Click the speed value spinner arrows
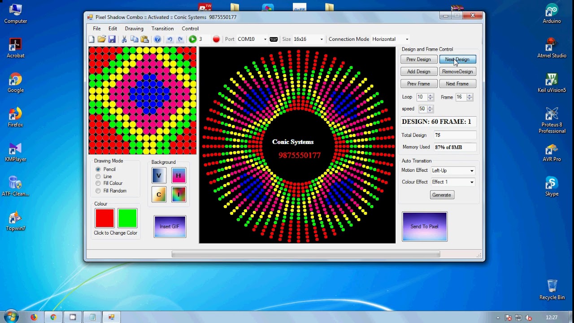Image resolution: width=574 pixels, height=323 pixels. click(x=430, y=109)
